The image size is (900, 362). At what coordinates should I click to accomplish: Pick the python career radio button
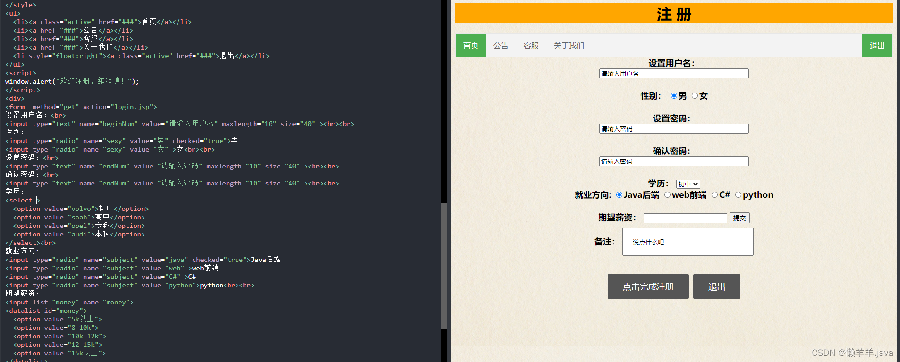pos(738,195)
